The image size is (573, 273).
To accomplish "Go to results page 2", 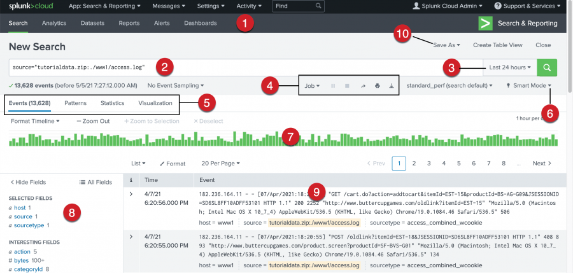I will (x=414, y=164).
